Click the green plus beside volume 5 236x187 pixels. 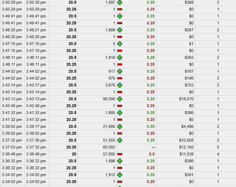click(x=120, y=44)
